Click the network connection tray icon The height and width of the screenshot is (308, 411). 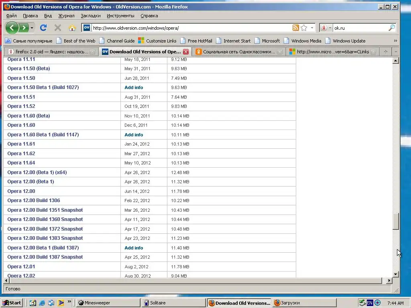tap(362, 303)
